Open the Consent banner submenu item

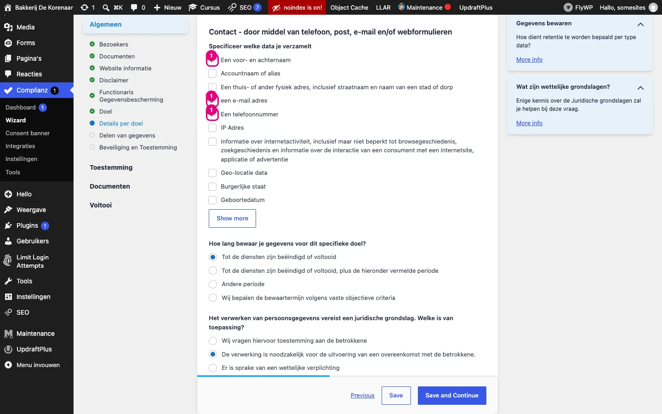point(28,133)
